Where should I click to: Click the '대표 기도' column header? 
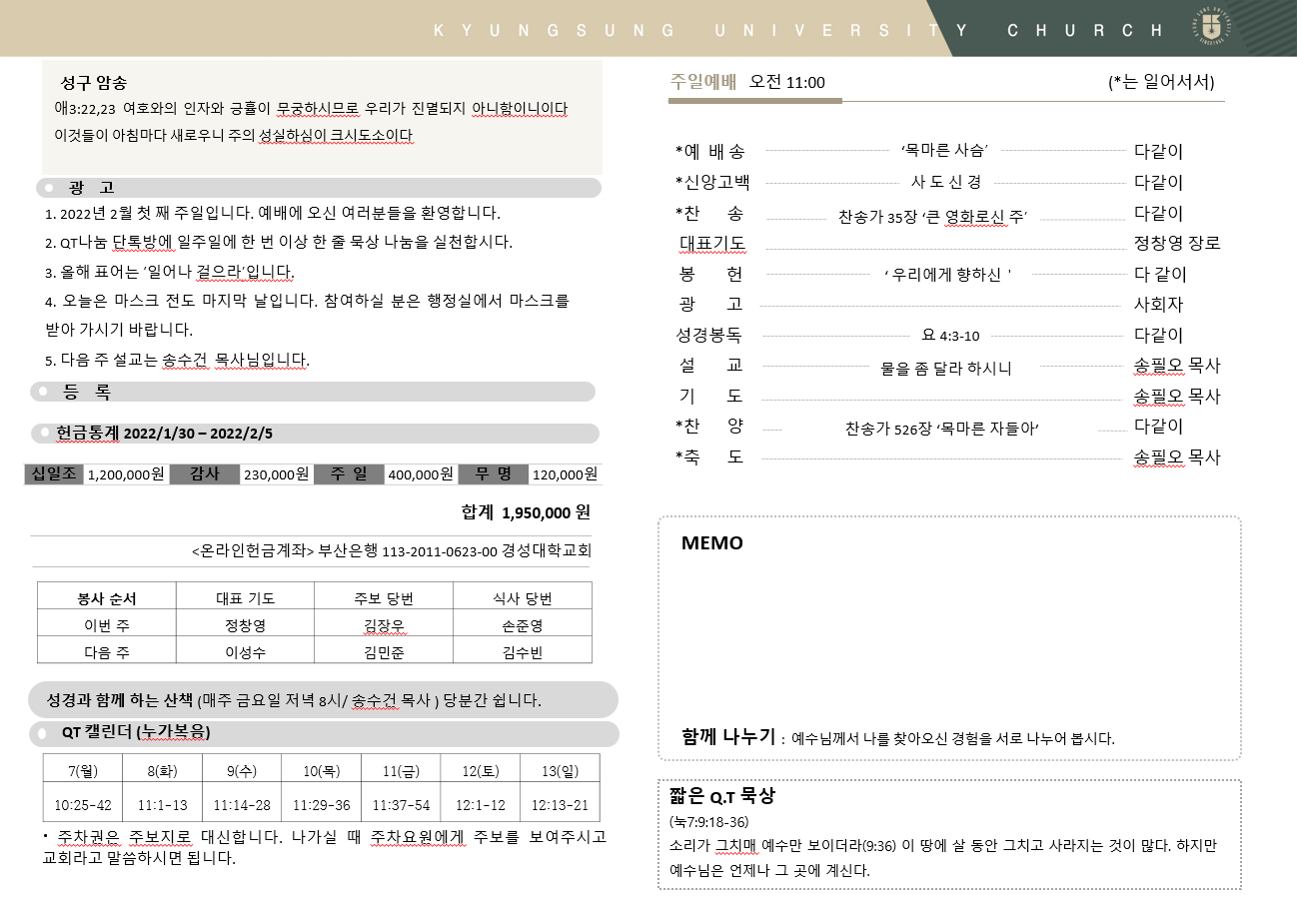pos(246,598)
